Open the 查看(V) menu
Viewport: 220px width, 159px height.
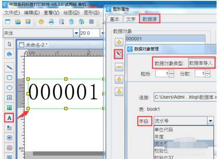click(x=51, y=12)
